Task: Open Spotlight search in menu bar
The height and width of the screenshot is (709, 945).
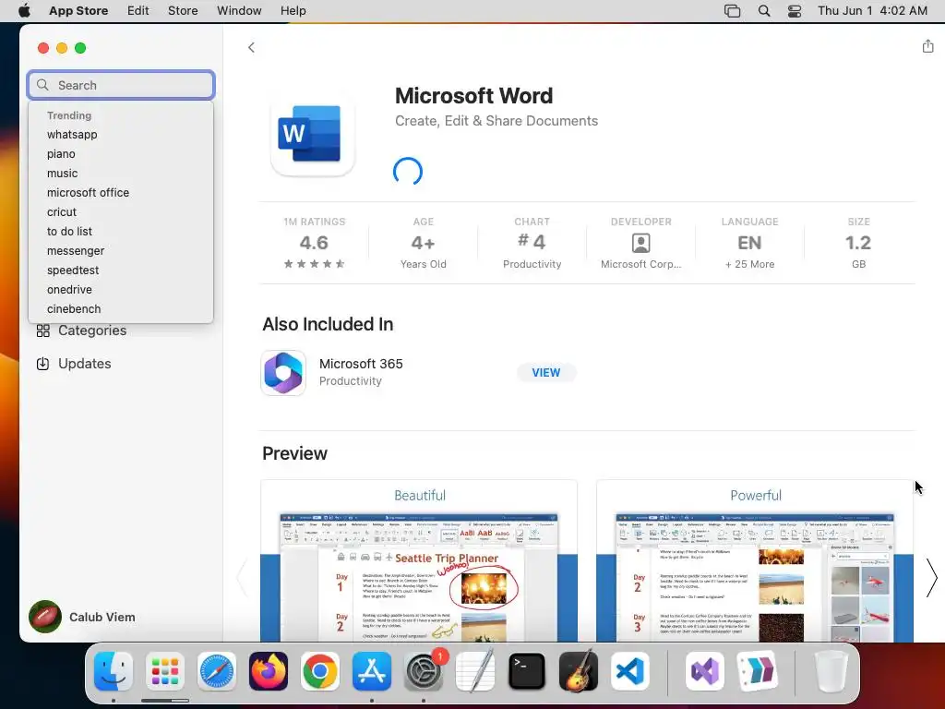Action: [763, 11]
